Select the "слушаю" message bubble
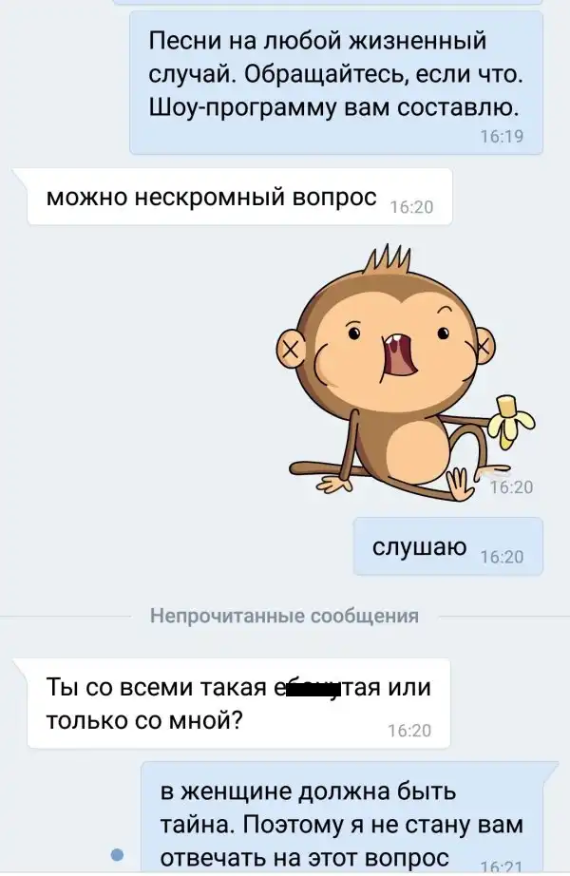Viewport: 570px width, 876px height. [x=448, y=546]
